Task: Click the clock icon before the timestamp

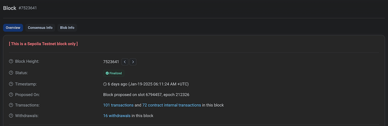Action: click(x=105, y=84)
